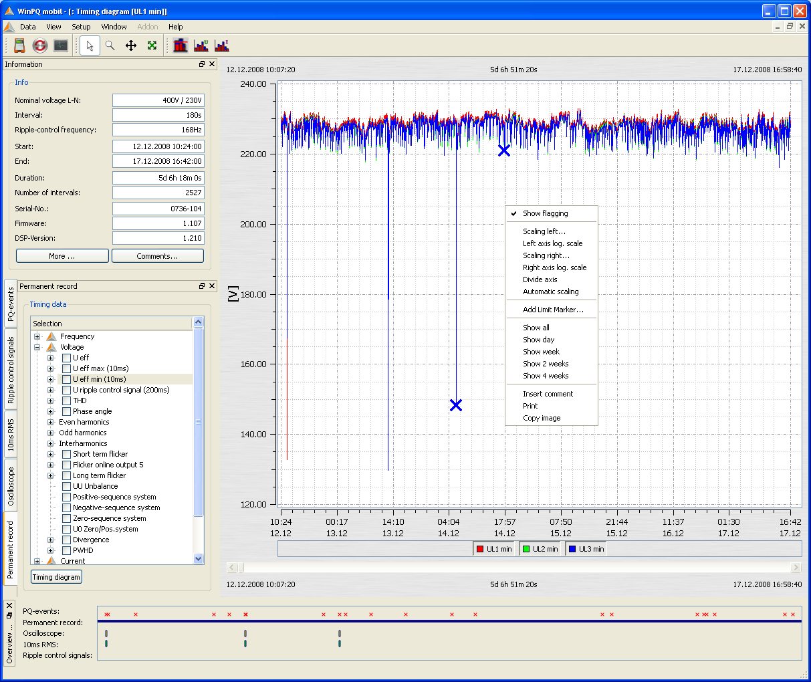
Task: Click the UL2 min legend button
Action: click(540, 549)
